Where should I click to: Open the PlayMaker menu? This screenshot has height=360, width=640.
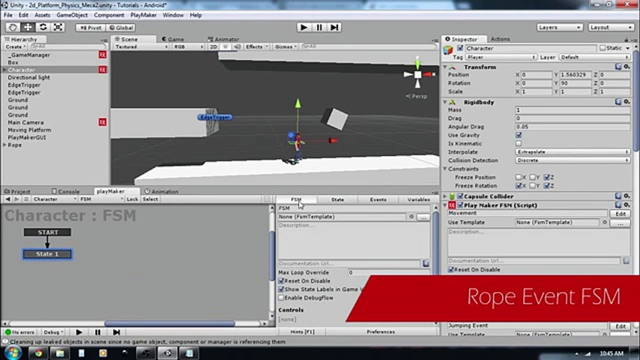[x=143, y=15]
